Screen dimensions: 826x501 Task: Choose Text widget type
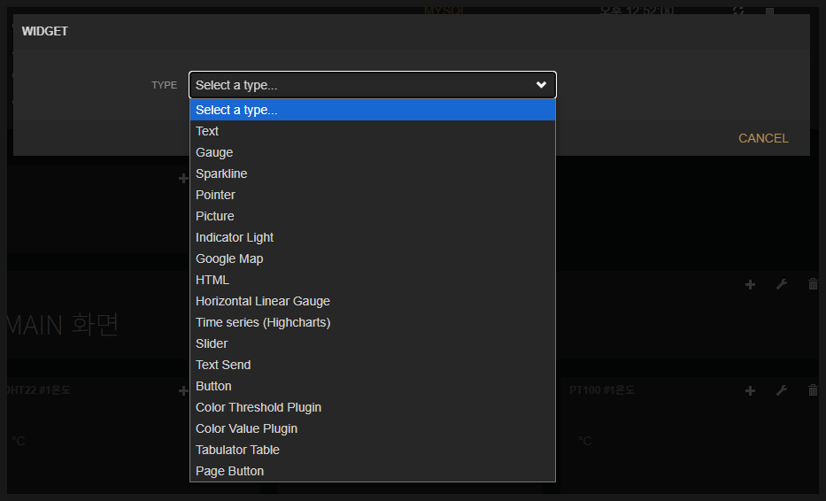373,131
